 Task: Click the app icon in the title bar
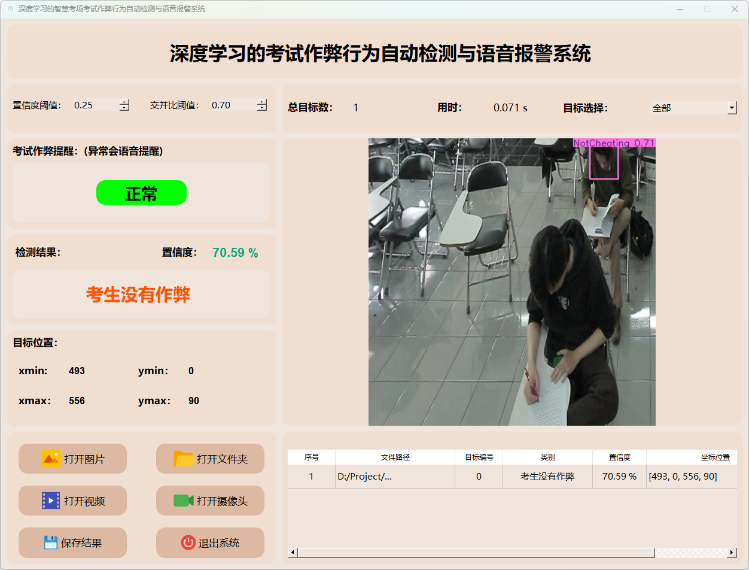coord(10,9)
